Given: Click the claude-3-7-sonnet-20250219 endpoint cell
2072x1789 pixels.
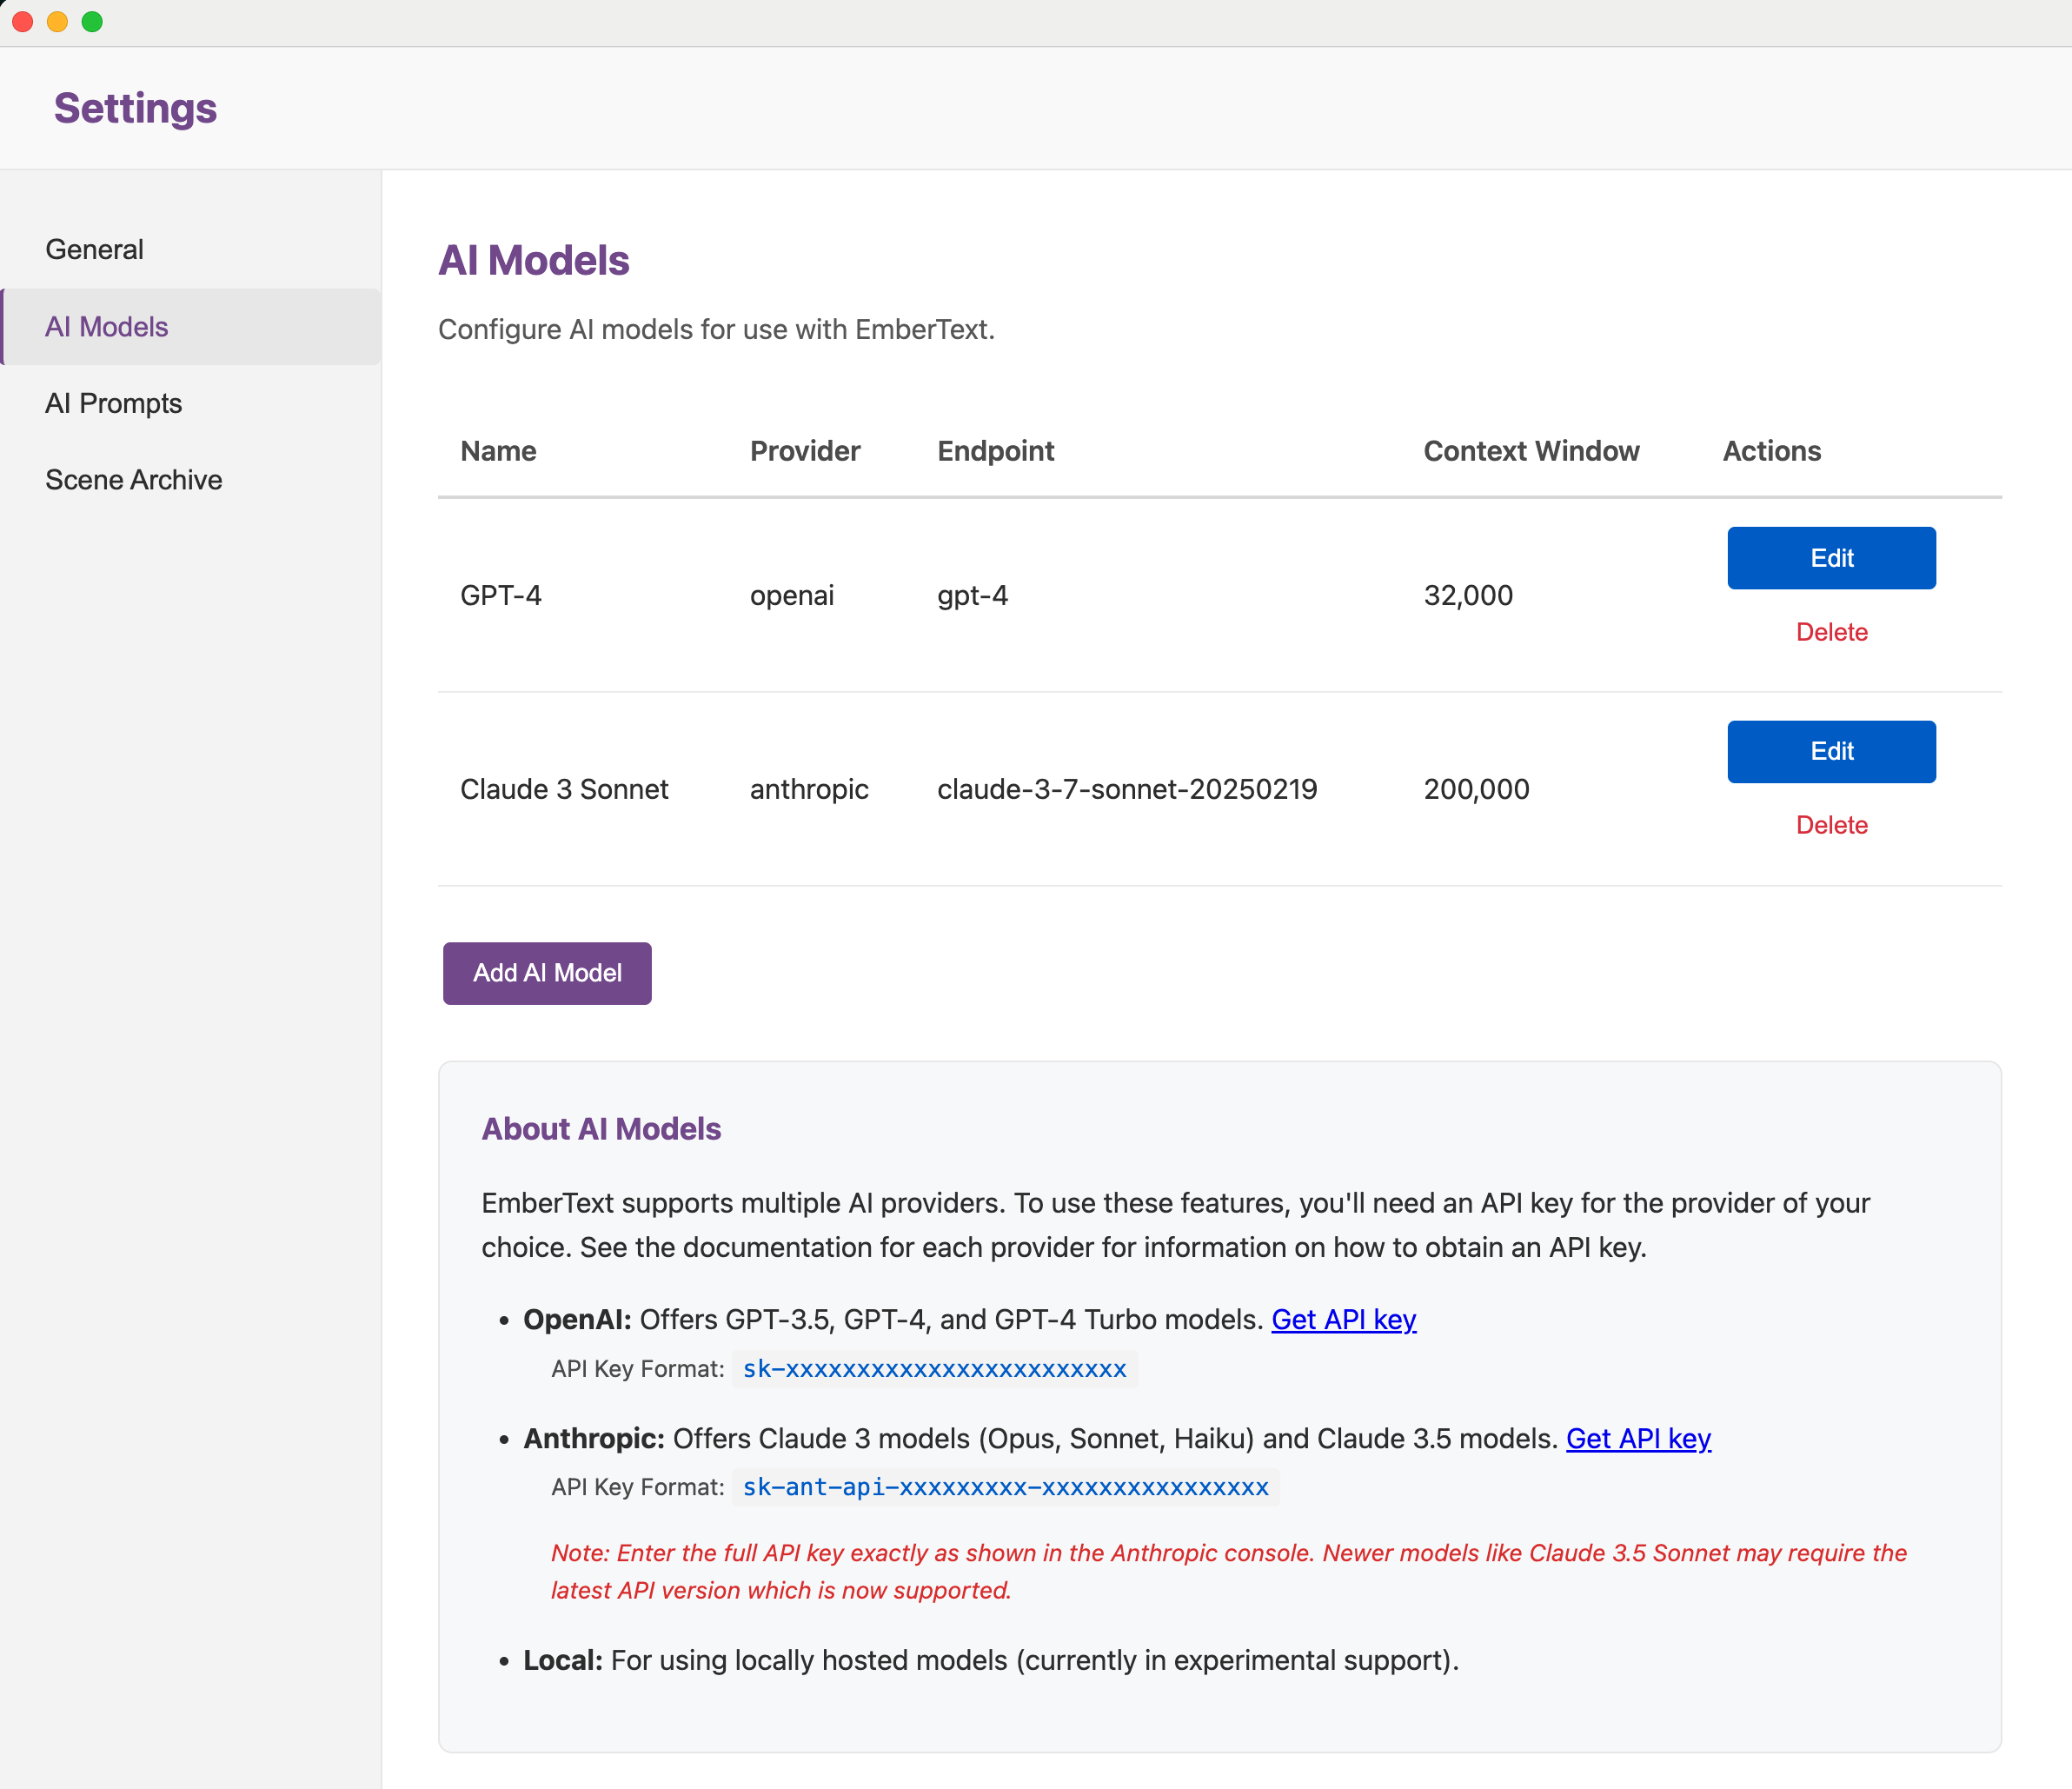Looking at the screenshot, I should [1127, 789].
